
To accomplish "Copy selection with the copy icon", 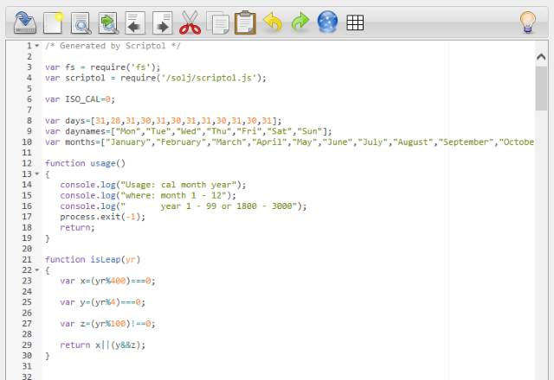I will click(x=217, y=23).
